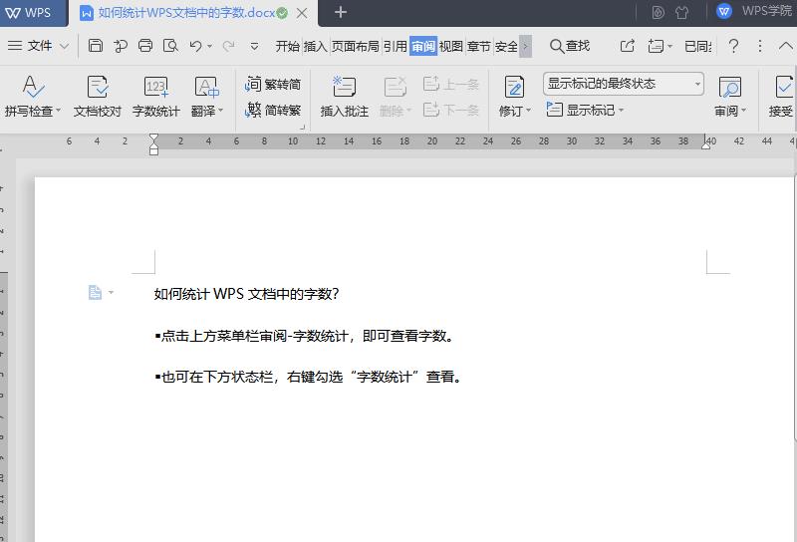
Task: Switch to the 页面布局 ribbon tab
Action: coord(356,46)
